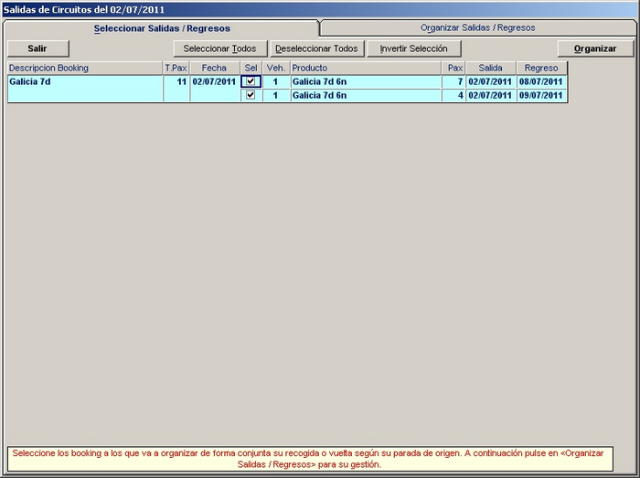This screenshot has height=478, width=640.
Task: Click the T.Pax column header
Action: 176,69
